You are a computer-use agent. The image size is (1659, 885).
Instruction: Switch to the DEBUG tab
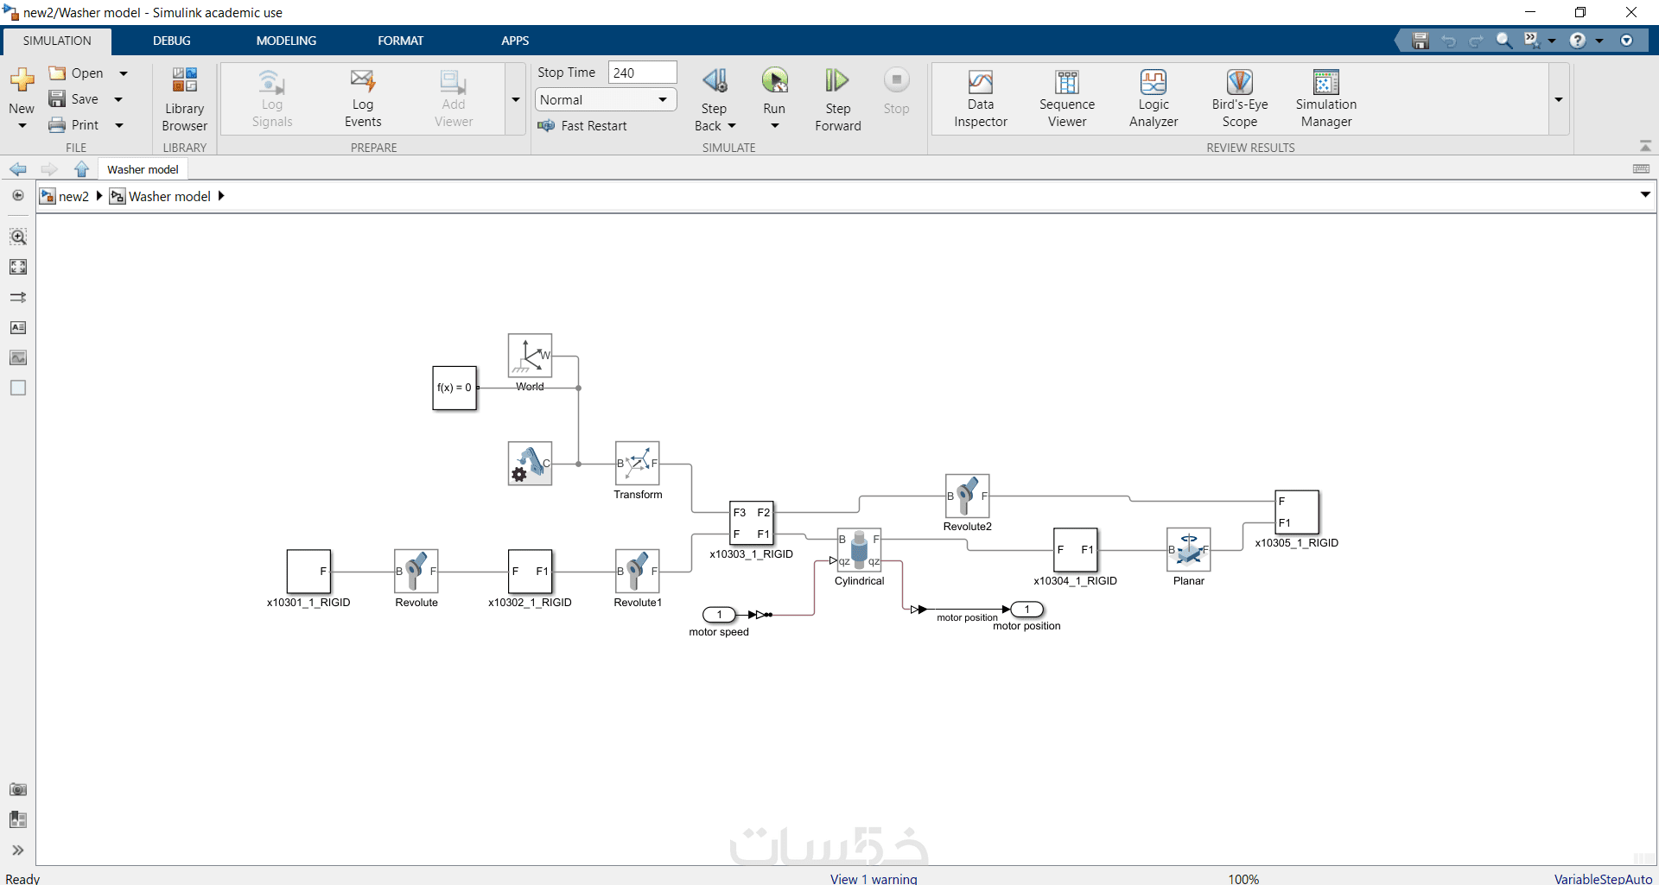coord(172,41)
